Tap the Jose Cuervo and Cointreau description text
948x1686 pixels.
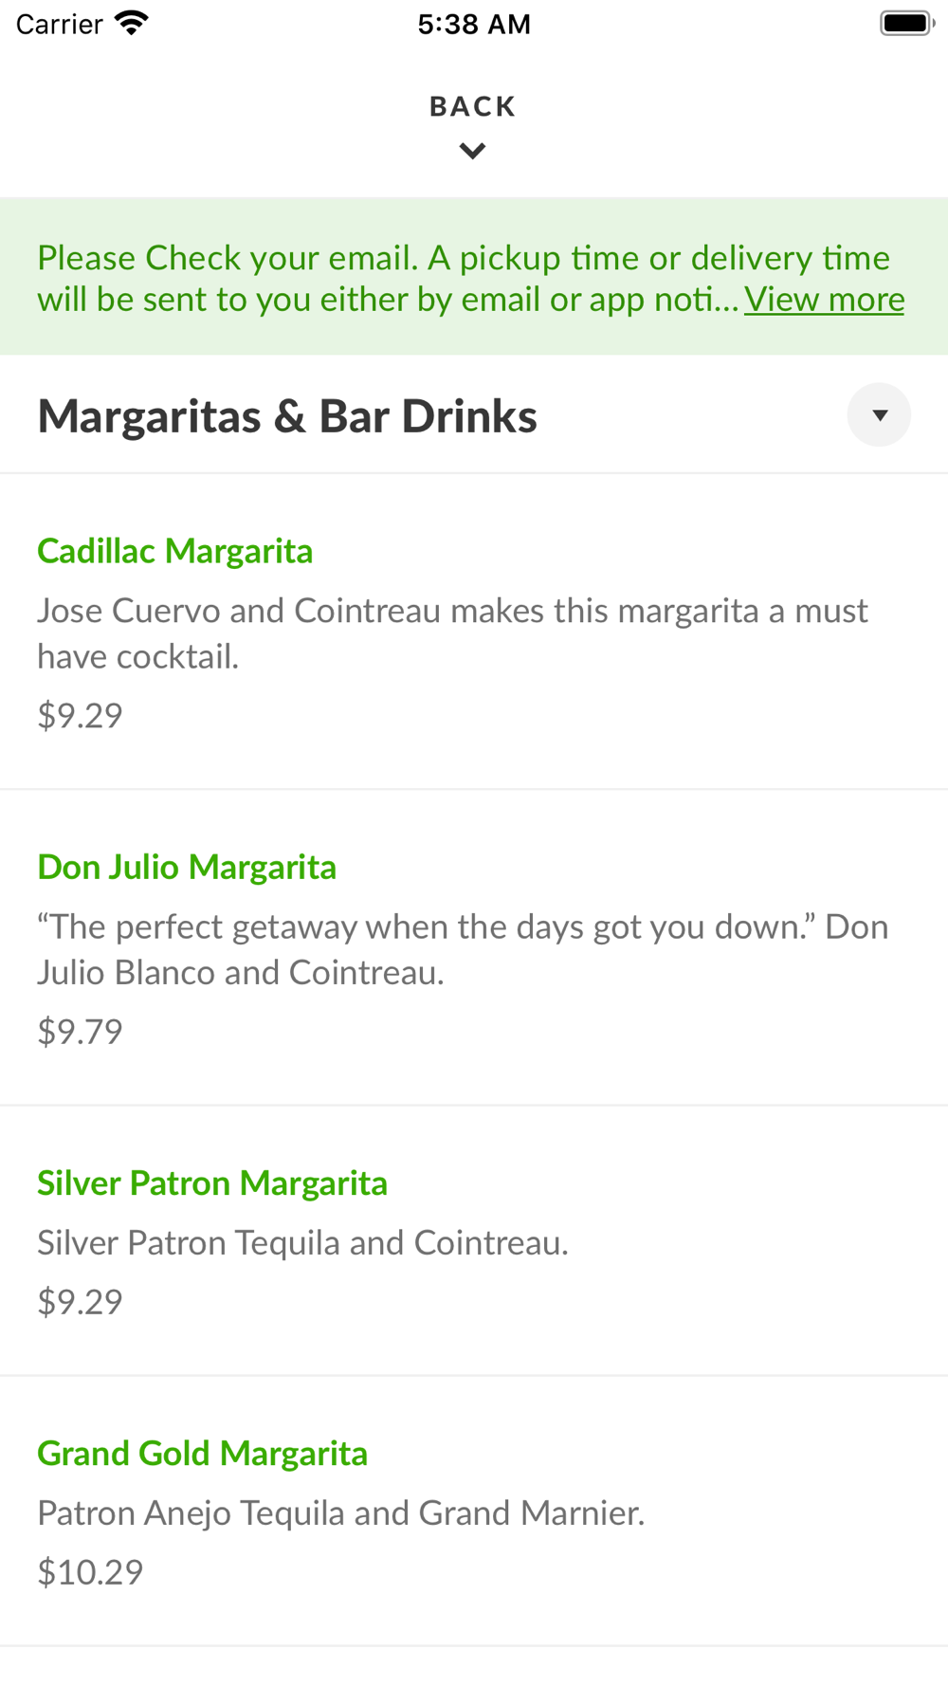click(x=452, y=633)
